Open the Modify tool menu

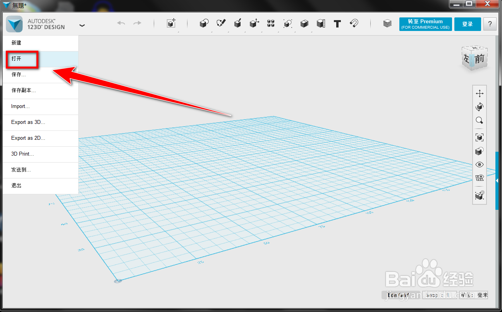[254, 24]
